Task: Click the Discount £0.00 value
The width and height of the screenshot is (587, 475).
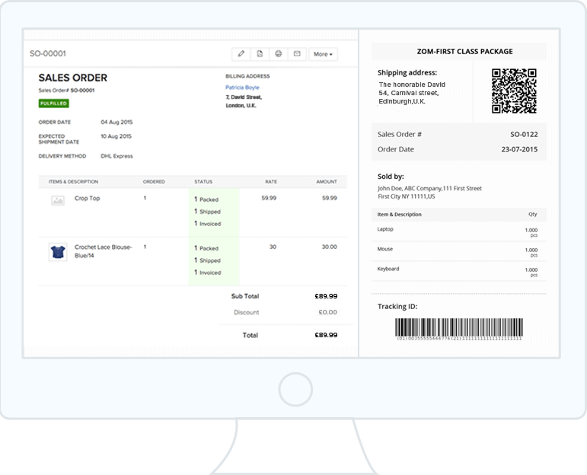Action: [327, 312]
